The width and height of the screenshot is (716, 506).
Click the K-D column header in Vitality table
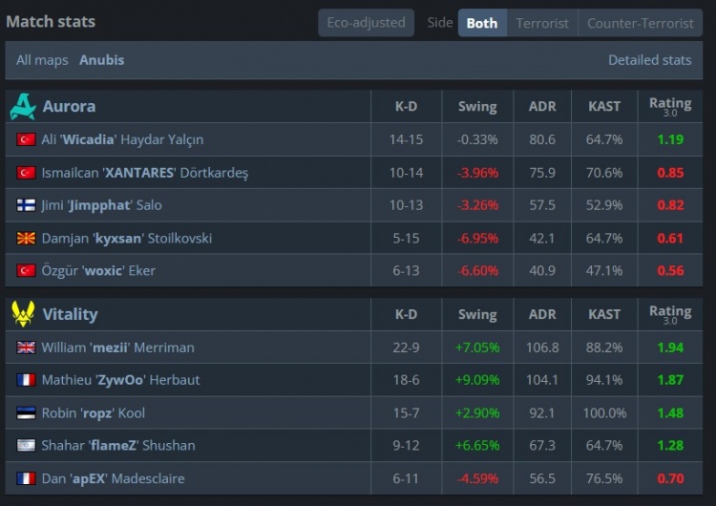(x=406, y=314)
